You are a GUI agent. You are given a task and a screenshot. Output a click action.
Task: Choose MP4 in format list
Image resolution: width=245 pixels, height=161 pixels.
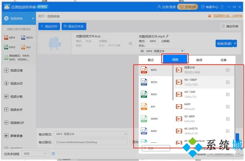[155, 70]
